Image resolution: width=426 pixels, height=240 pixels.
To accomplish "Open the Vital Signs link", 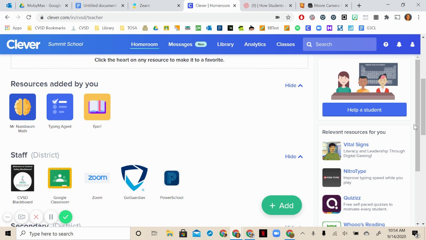I will click(356, 144).
